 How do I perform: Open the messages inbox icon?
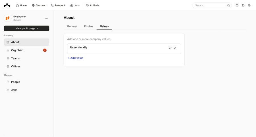click(243, 5)
